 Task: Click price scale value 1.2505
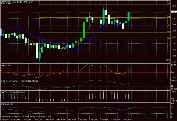tap(174, 56)
